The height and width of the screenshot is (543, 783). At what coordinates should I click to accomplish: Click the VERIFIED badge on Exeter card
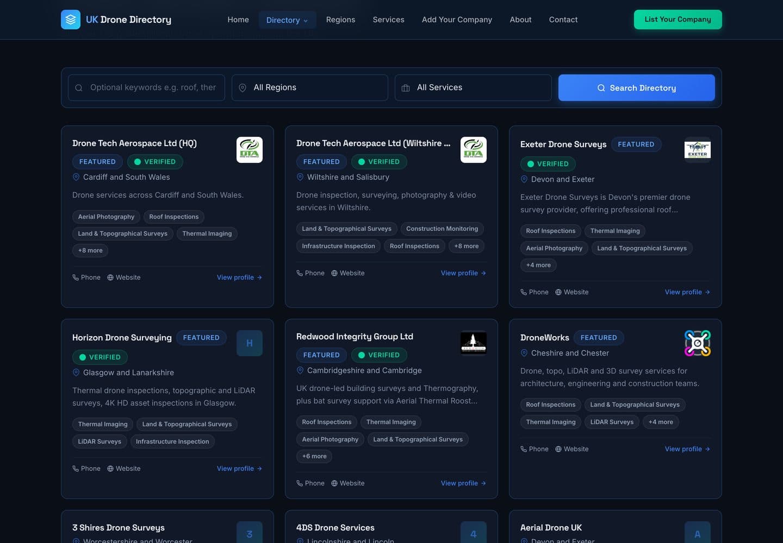coord(548,164)
